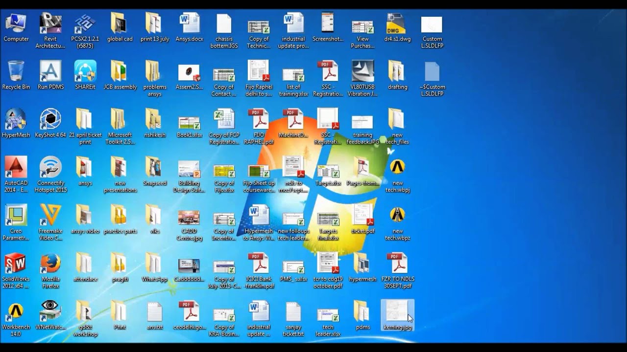Pick the WhatsApp folder

coord(154,267)
